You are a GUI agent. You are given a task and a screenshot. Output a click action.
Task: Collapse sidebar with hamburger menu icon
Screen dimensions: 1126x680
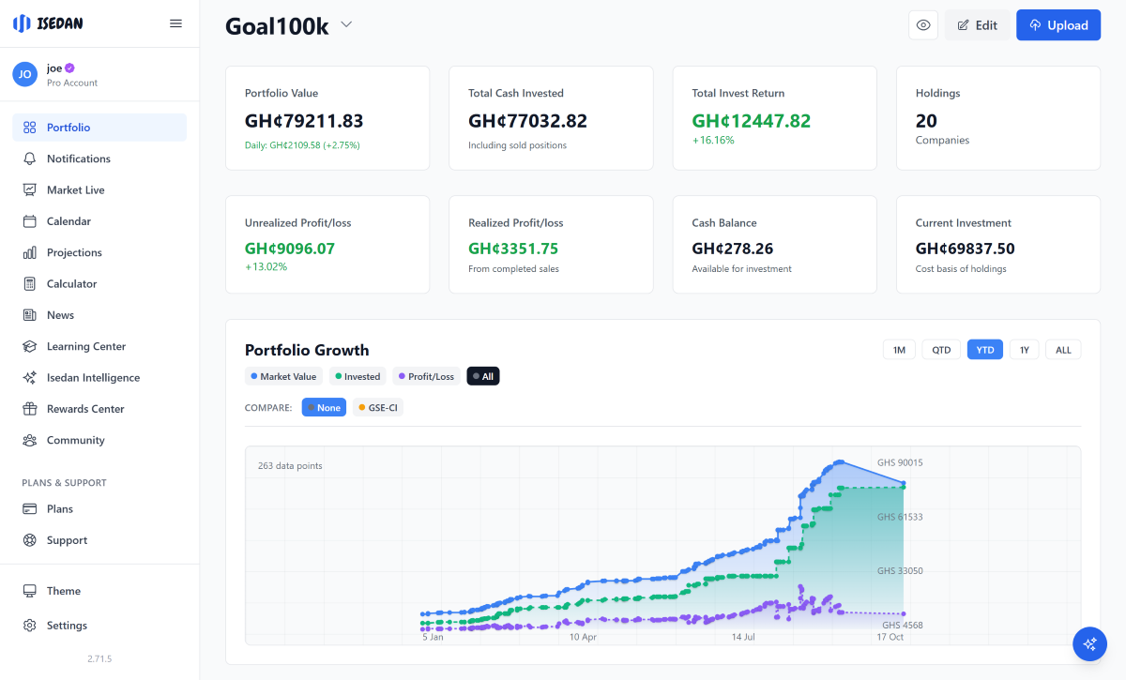(x=175, y=23)
